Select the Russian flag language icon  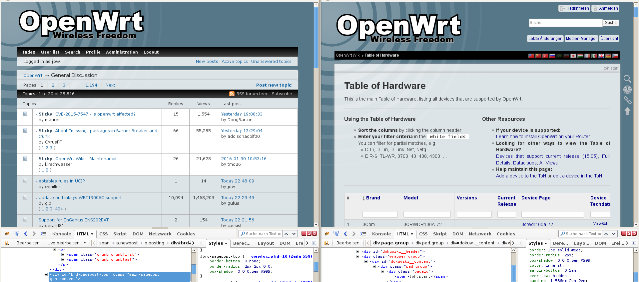[x=552, y=56]
